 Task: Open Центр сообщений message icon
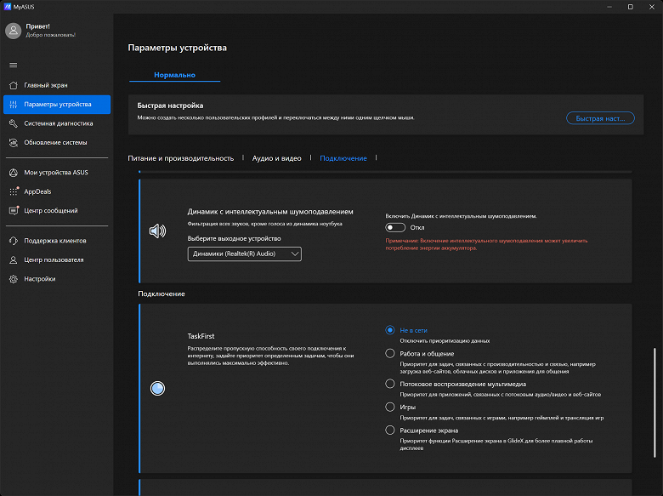click(14, 210)
